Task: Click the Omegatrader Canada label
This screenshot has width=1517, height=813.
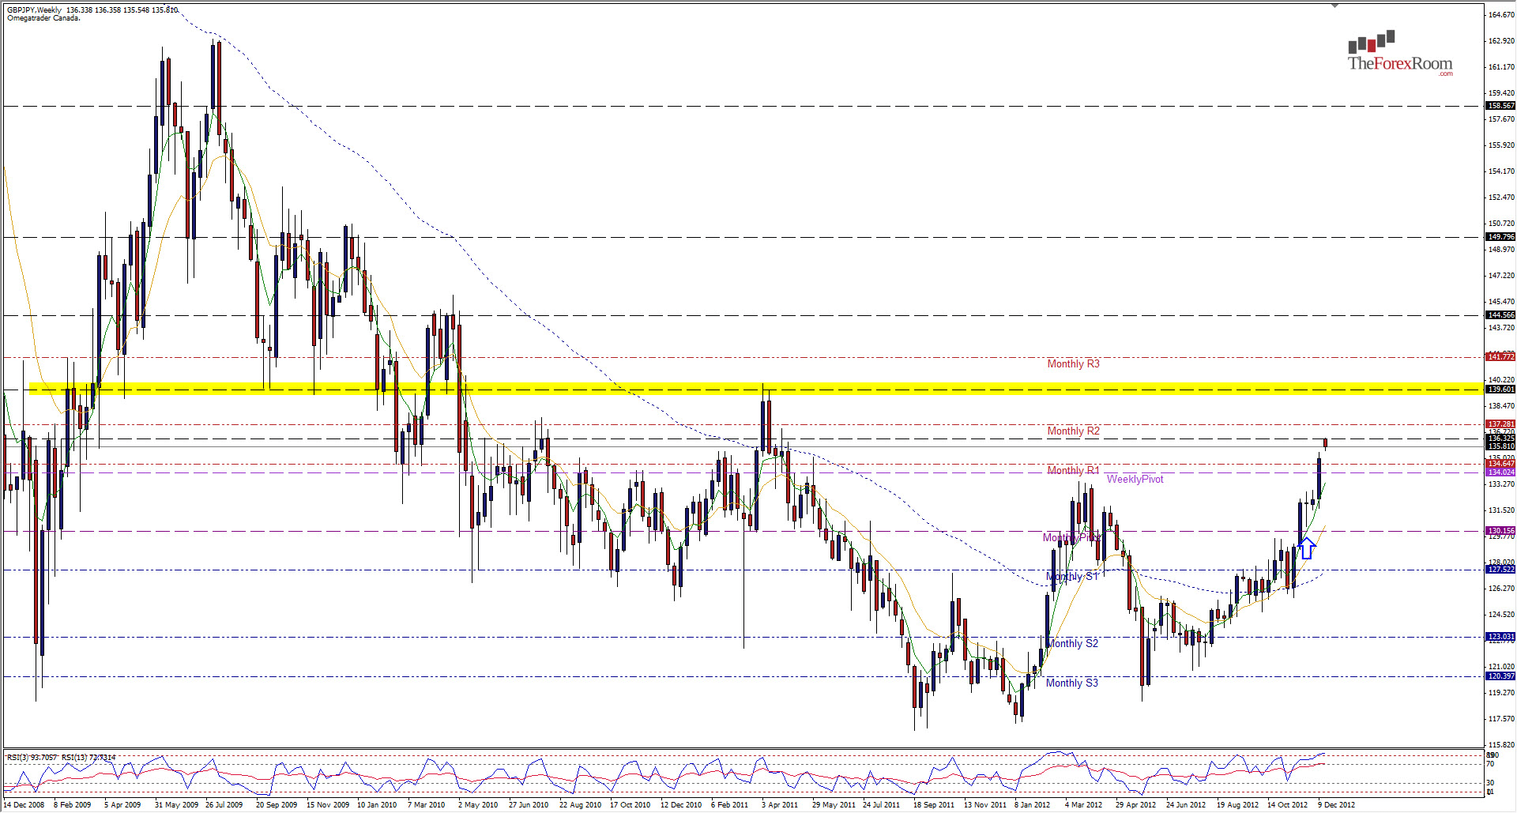Action: click(x=43, y=18)
